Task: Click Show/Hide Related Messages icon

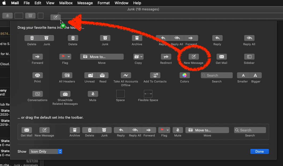Action: 65,94
